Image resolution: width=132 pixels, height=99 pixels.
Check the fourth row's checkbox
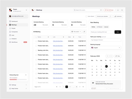click(36, 55)
